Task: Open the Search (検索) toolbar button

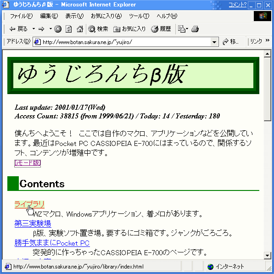Action: [x=98, y=29]
